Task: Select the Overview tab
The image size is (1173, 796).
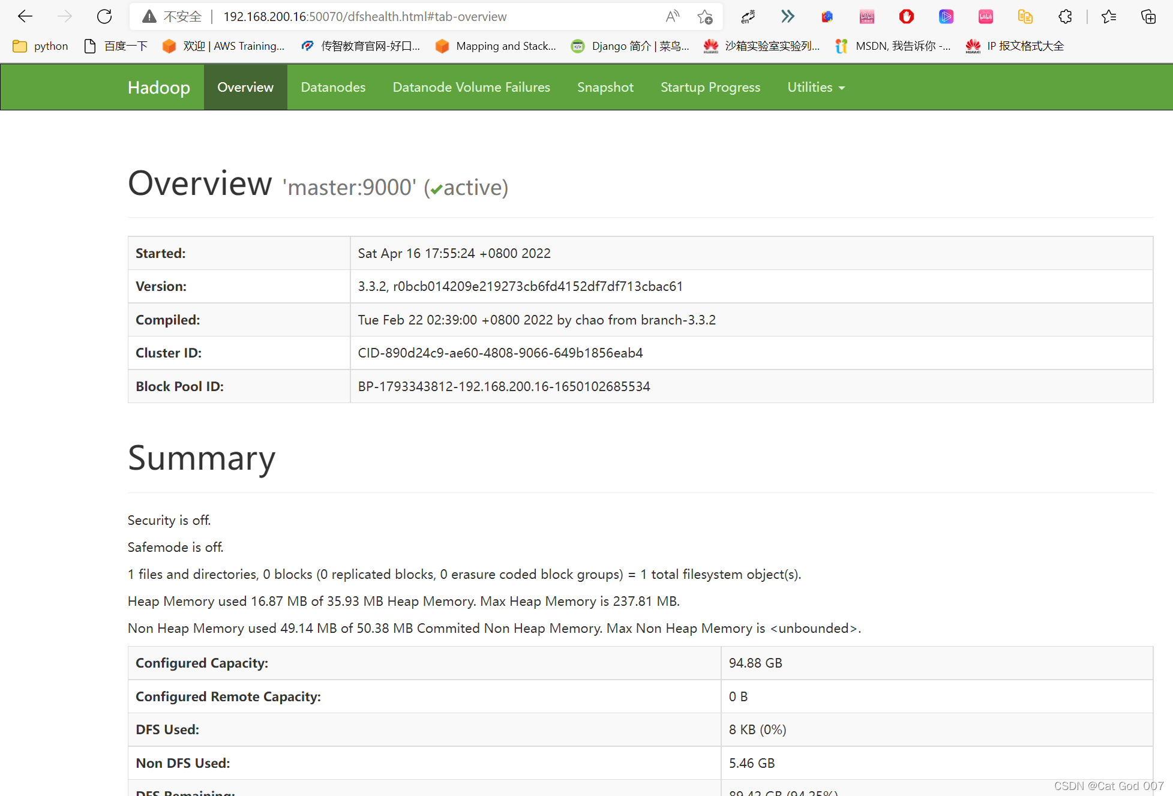Action: click(245, 86)
